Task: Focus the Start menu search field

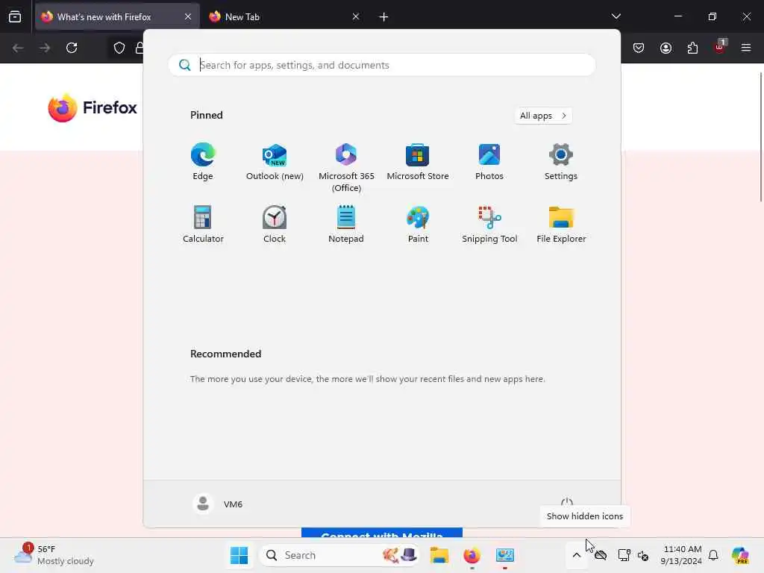Action: tap(381, 65)
